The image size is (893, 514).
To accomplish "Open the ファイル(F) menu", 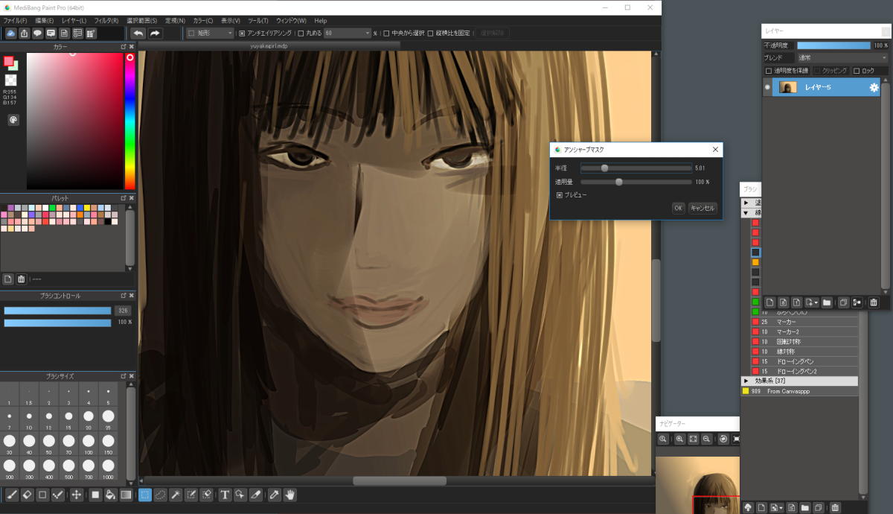I will point(16,21).
